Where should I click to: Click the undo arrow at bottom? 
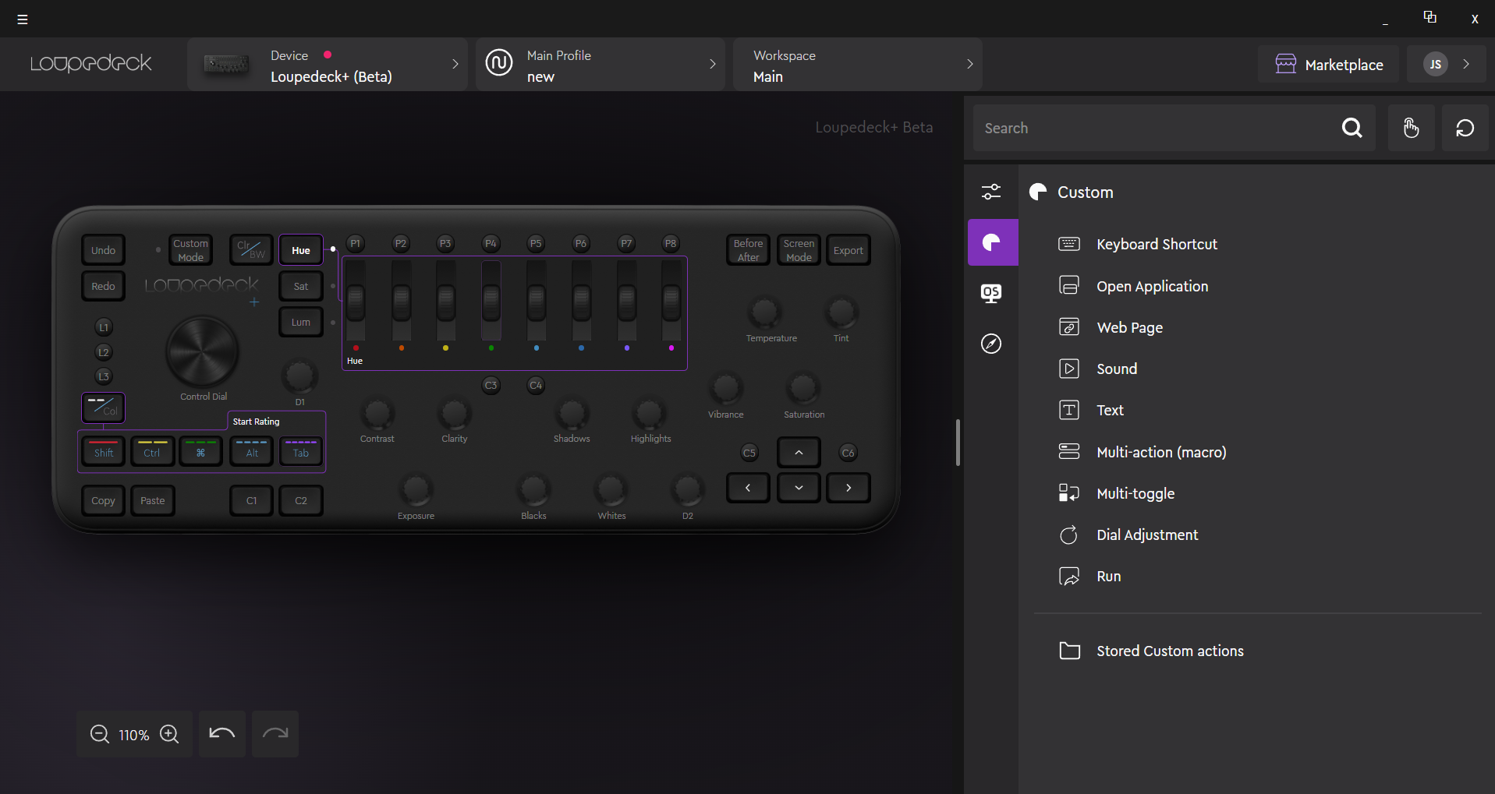click(222, 734)
